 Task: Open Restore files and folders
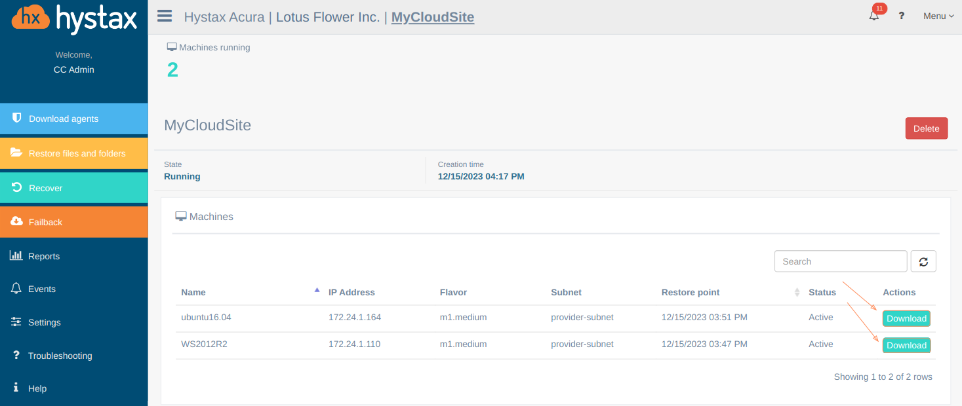pos(74,153)
